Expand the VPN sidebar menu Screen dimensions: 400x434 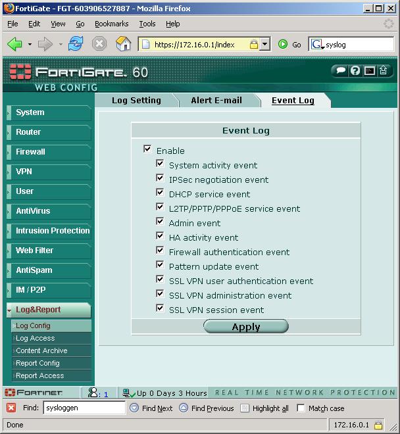click(49, 172)
